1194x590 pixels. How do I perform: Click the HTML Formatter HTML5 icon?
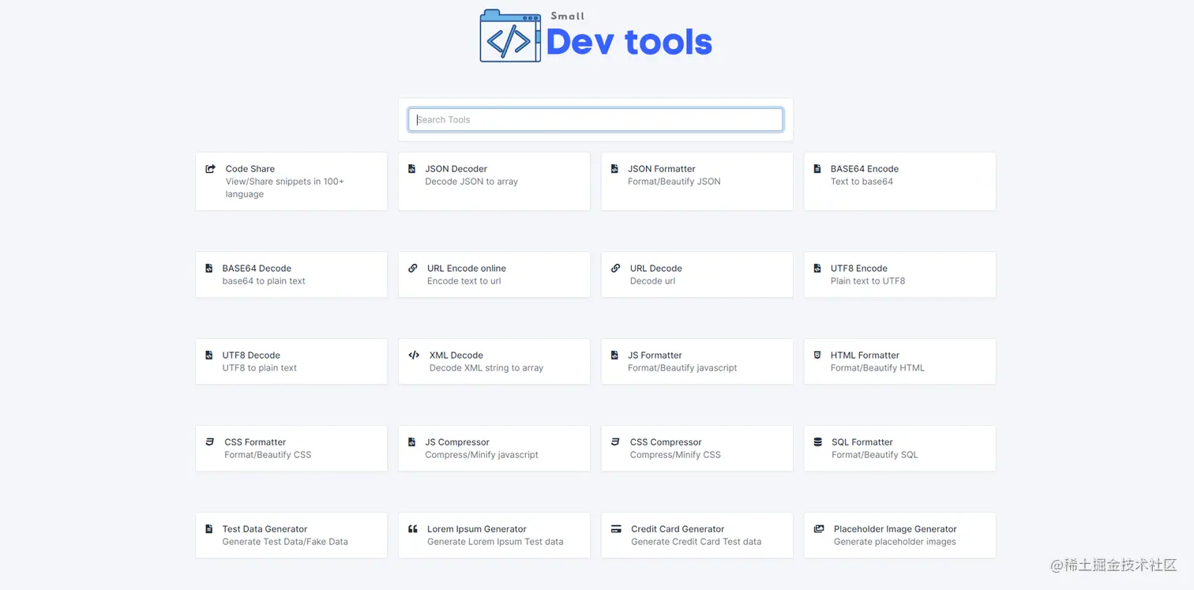click(x=817, y=355)
